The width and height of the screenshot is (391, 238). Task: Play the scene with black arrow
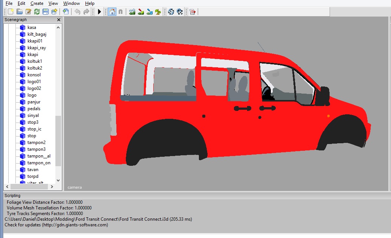99,12
